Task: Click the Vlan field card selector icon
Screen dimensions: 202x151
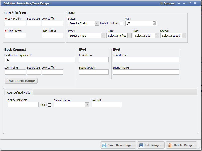Action: [x=154, y=23]
